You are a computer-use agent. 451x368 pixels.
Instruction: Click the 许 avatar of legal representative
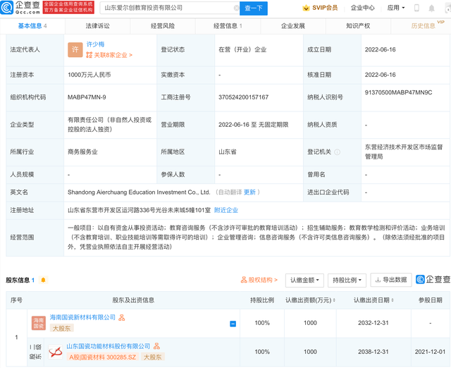click(x=75, y=50)
